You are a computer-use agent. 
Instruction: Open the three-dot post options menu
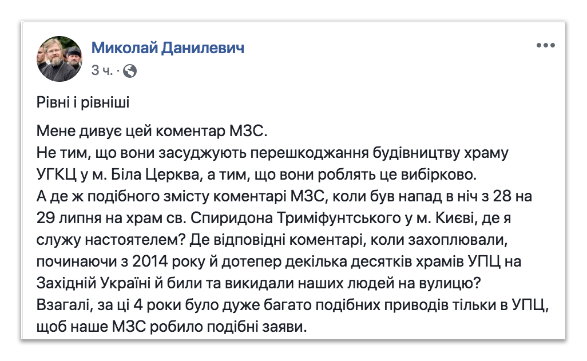click(545, 45)
